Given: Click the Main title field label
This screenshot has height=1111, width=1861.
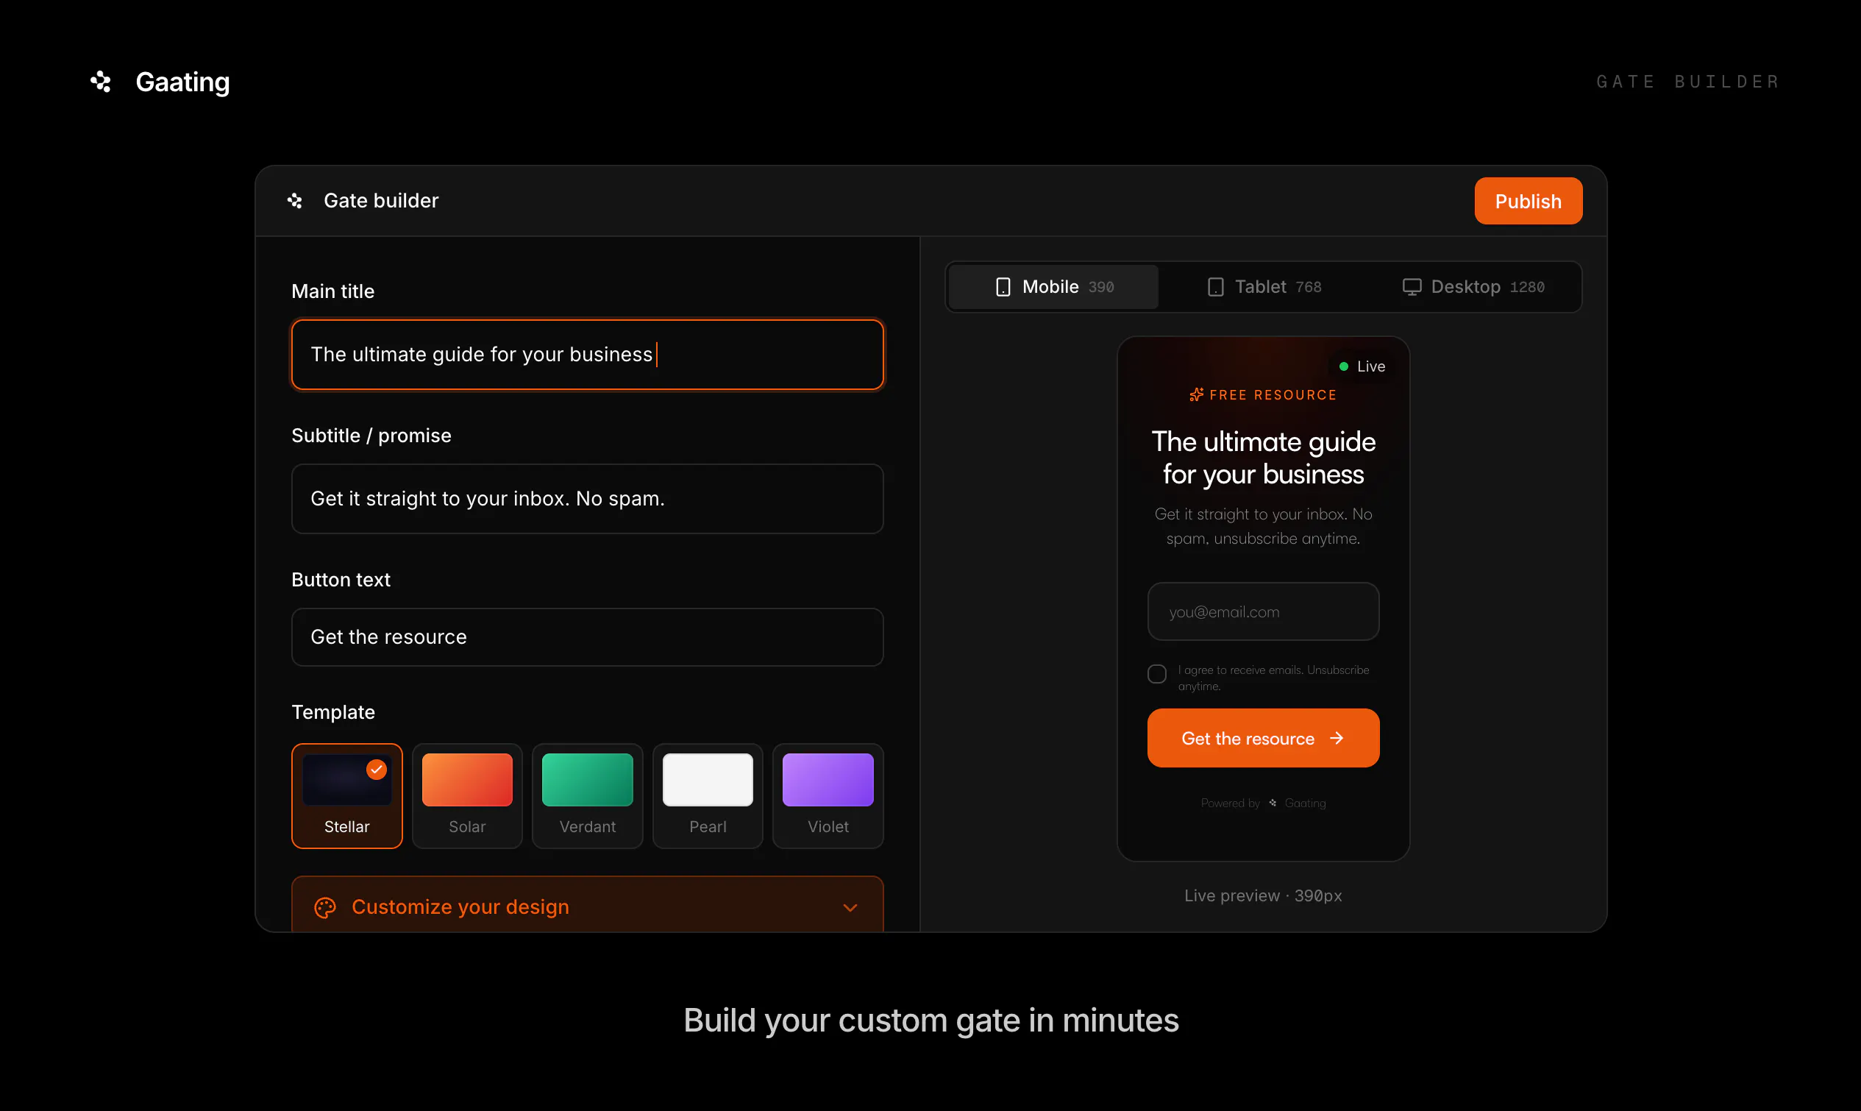Looking at the screenshot, I should pos(333,291).
